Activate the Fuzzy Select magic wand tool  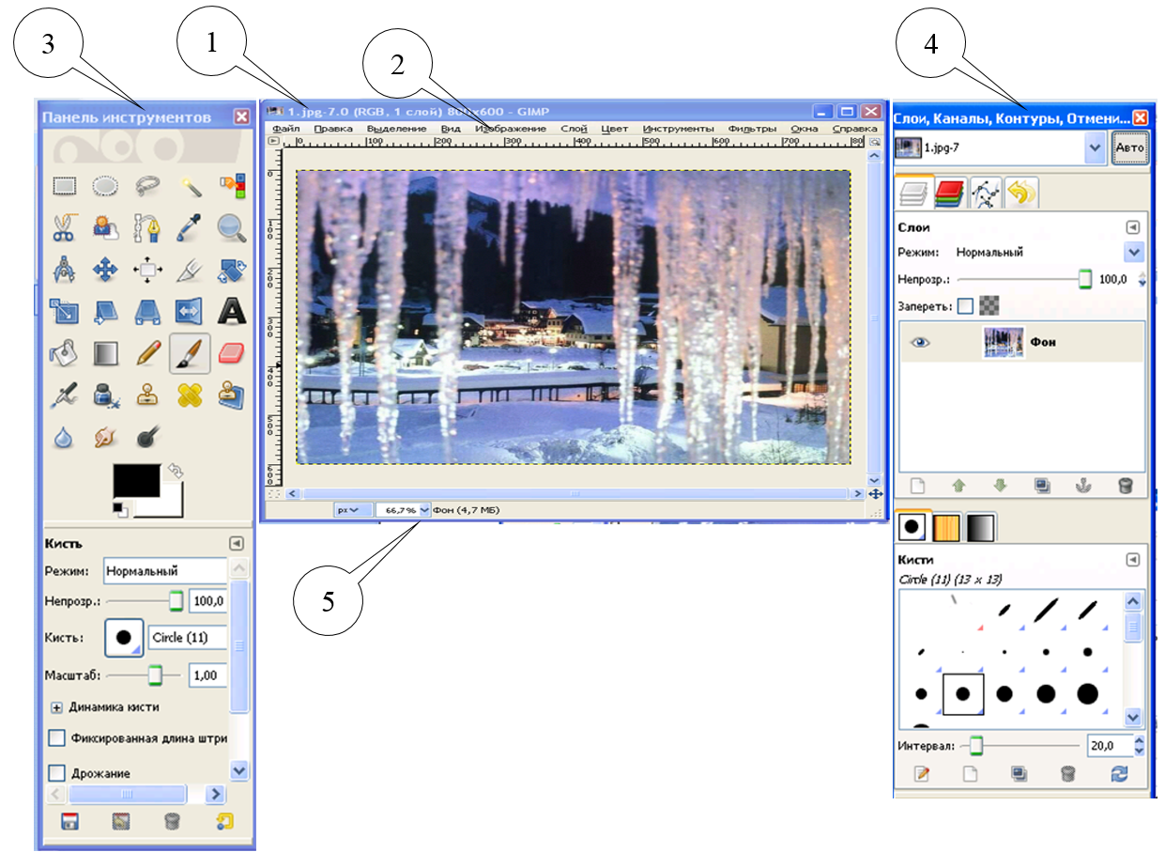[192, 185]
